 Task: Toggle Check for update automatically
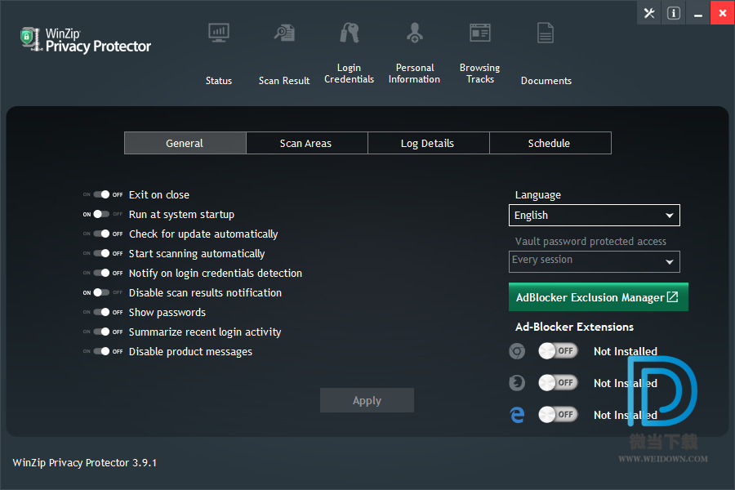pos(102,234)
